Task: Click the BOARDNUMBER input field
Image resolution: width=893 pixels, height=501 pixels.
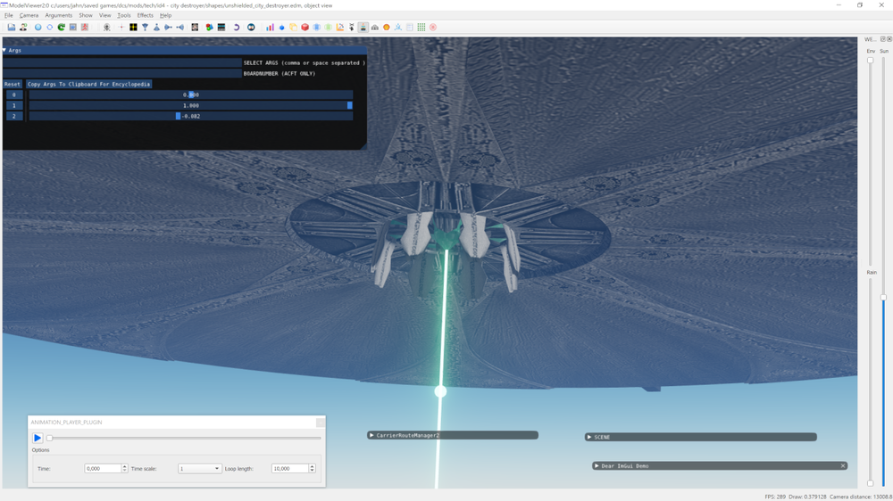Action: click(122, 73)
